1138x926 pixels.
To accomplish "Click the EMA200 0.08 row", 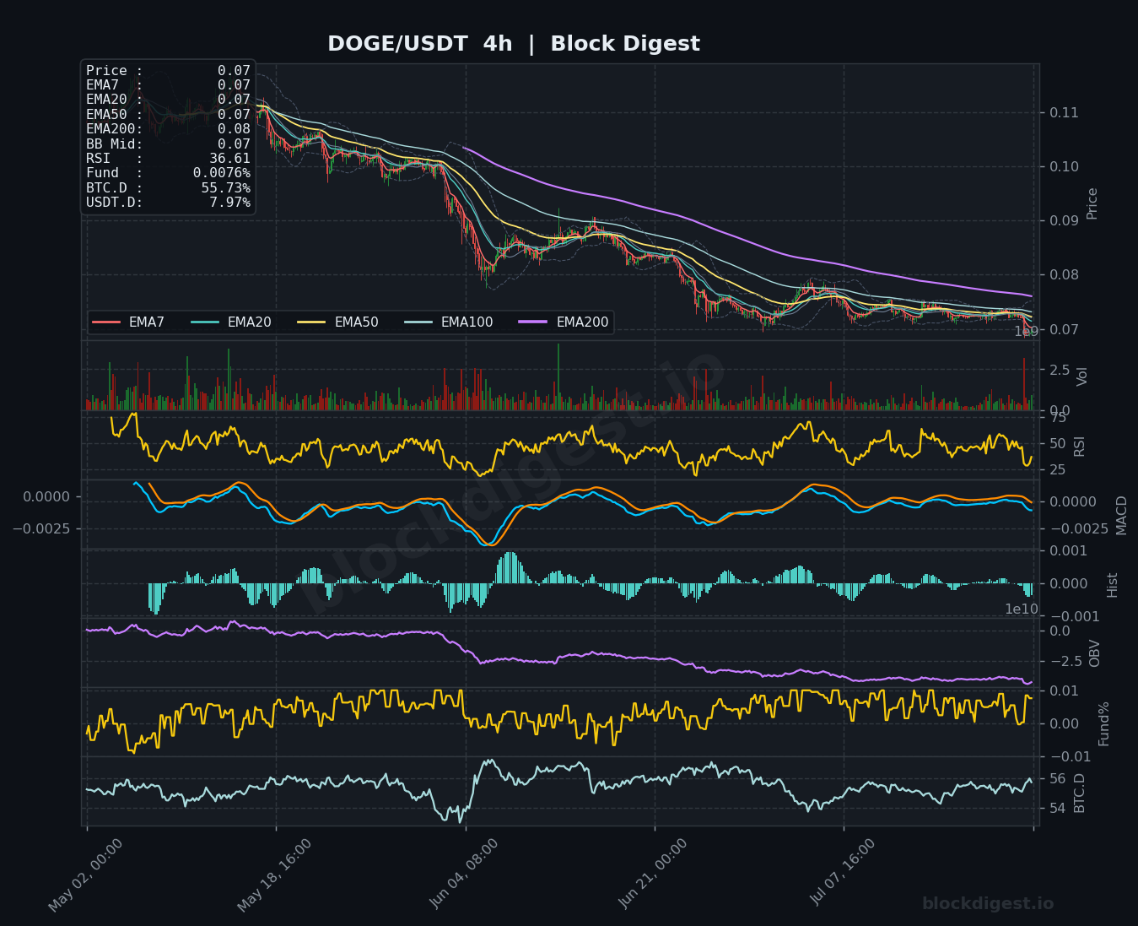I will [168, 129].
